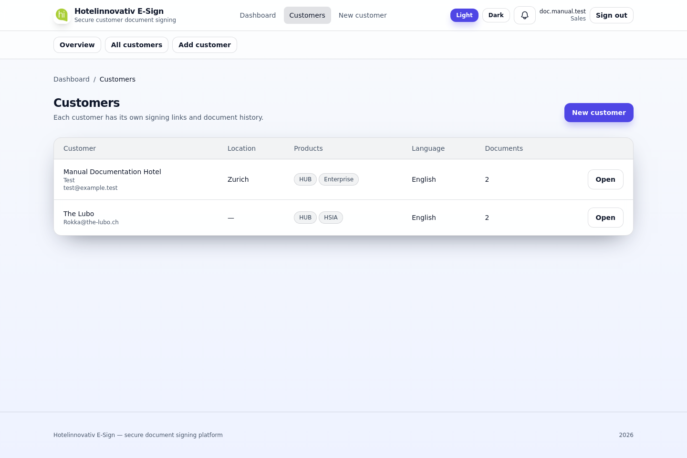The height and width of the screenshot is (458, 687).
Task: Click the Customer column header
Action: 80,148
